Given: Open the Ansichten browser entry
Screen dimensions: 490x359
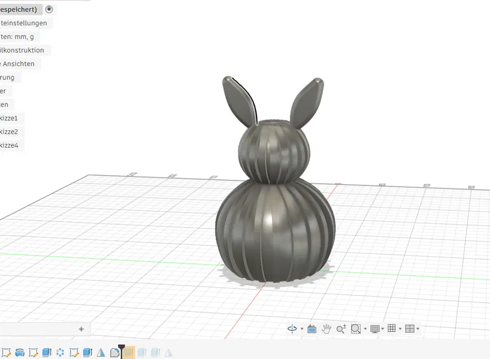Looking at the screenshot, I should (x=17, y=64).
